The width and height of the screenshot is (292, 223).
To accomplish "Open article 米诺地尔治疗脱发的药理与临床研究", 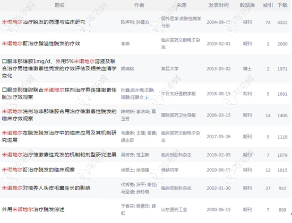I will point(44,22).
